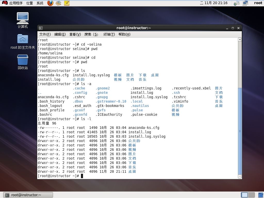Click the root user menu in top panel

258,3
